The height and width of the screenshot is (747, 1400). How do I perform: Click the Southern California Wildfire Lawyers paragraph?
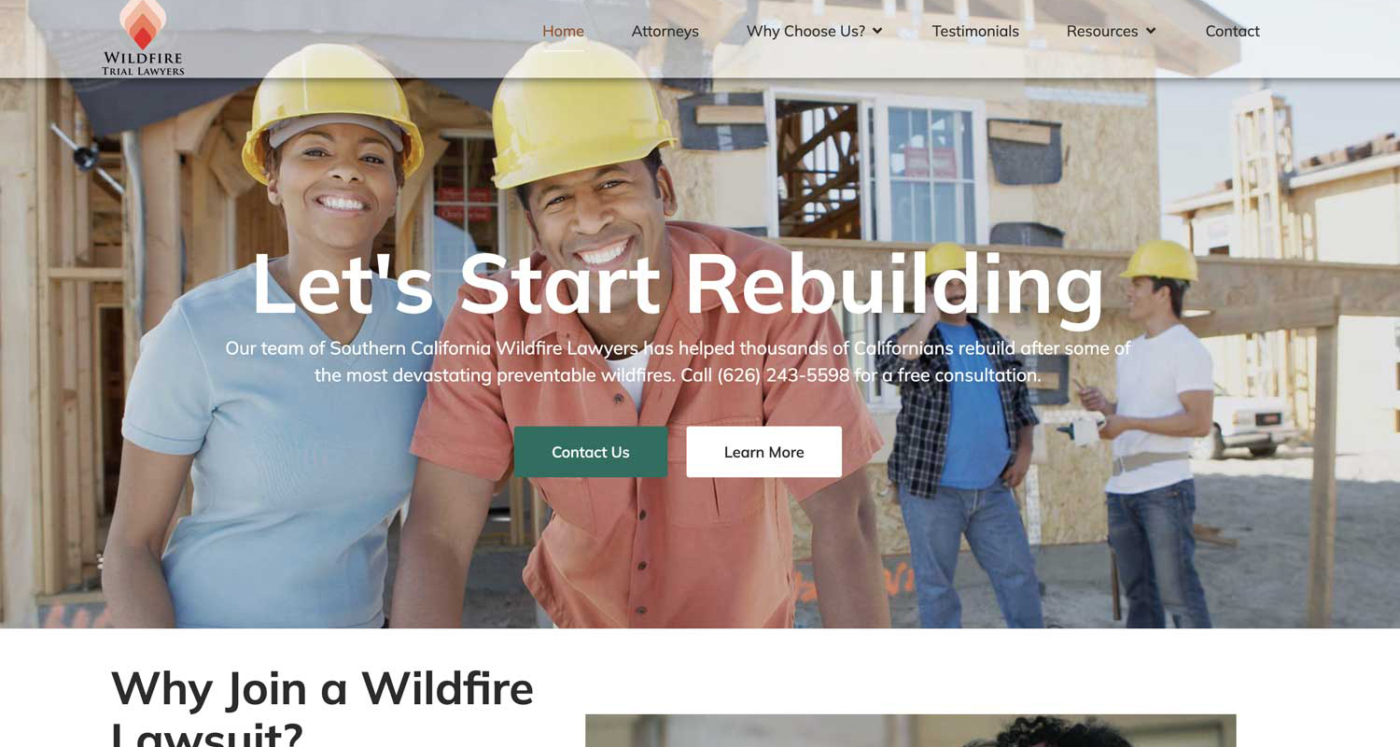(678, 362)
